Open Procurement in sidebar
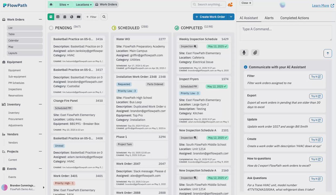Image resolution: width=336 pixels, height=195 pixels. [x=16, y=119]
